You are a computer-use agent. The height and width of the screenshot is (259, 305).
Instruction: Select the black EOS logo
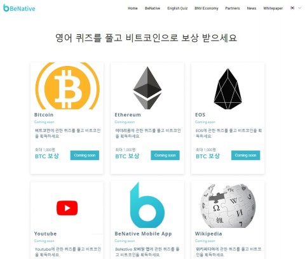pyautogui.click(x=227, y=89)
